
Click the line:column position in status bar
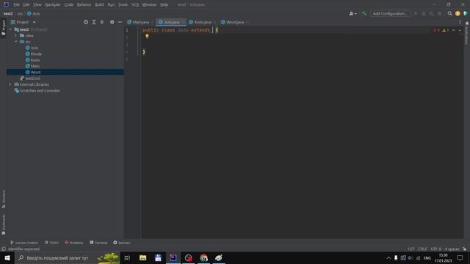coord(411,249)
